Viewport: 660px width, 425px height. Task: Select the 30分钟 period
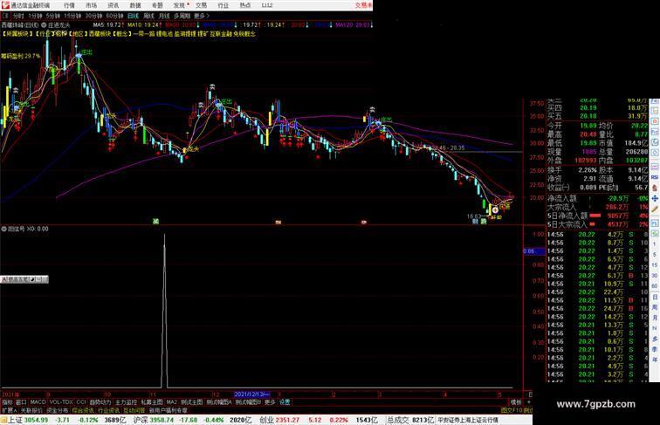(93, 16)
